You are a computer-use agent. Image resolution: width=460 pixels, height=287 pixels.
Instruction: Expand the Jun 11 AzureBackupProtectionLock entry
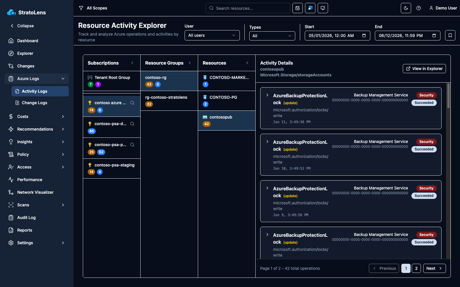click(267, 95)
